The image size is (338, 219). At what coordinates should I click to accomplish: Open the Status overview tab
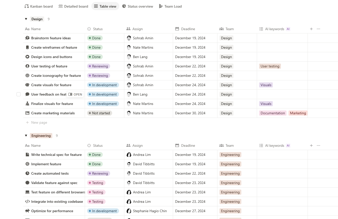coord(138,6)
